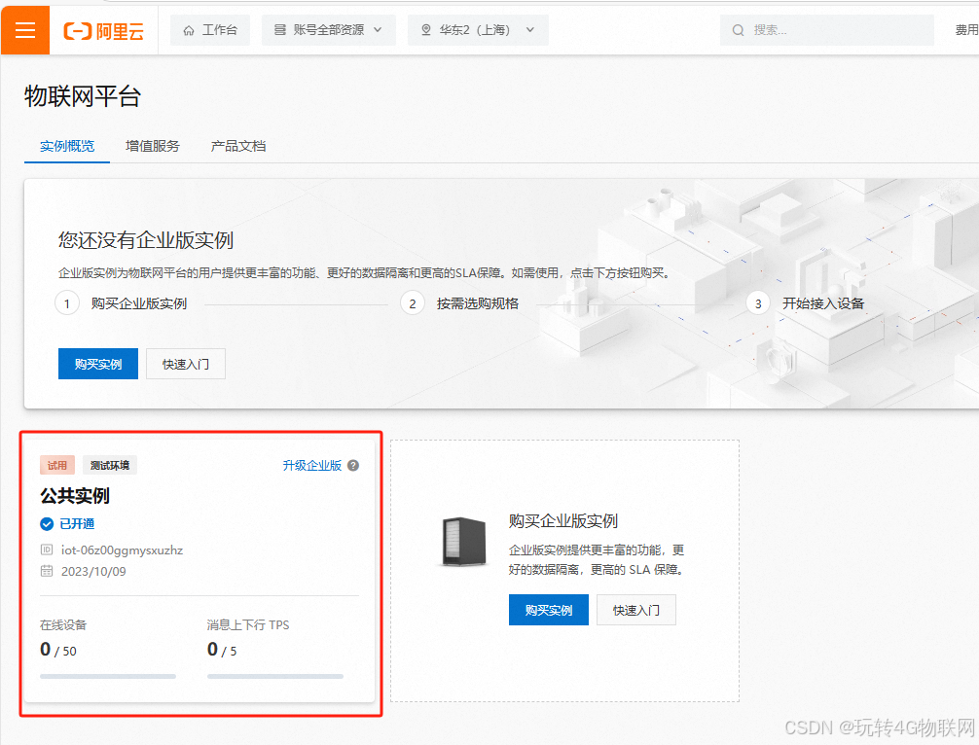The width and height of the screenshot is (979, 745).
Task: Click the 试用 tag
Action: pyautogui.click(x=57, y=466)
